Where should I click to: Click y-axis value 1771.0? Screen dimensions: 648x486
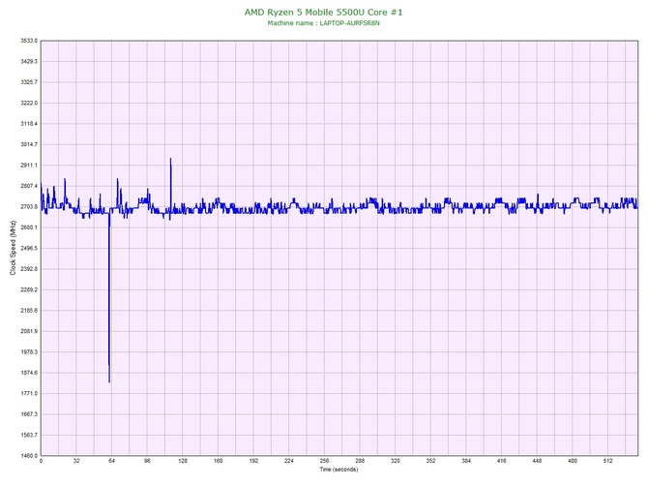click(x=29, y=393)
